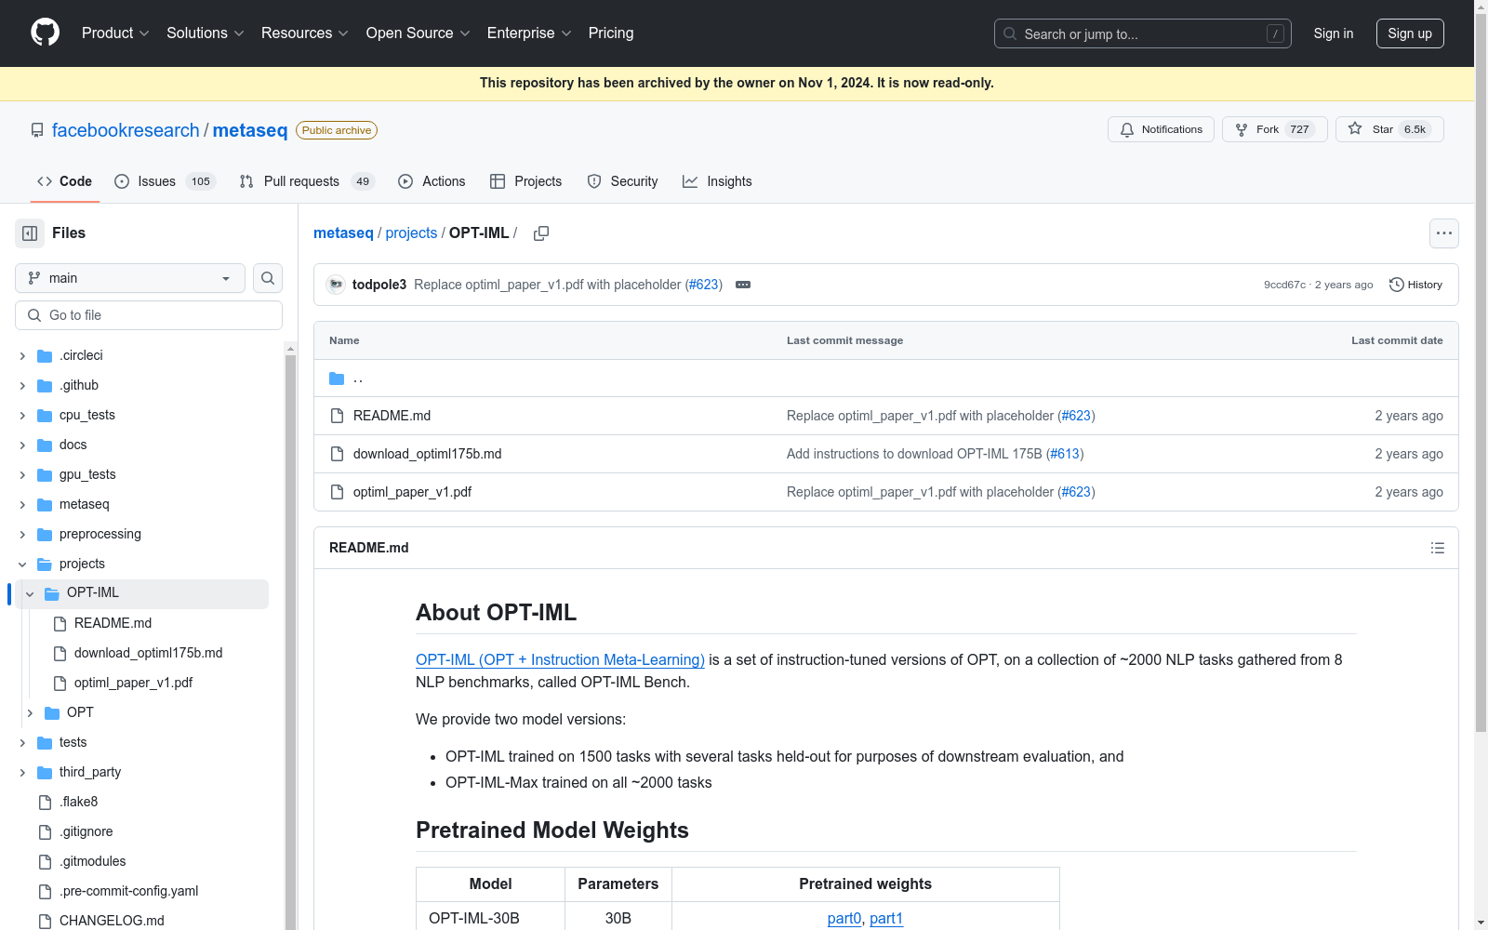
Task: Expand the third_party folder chevron
Action: pyautogui.click(x=22, y=773)
